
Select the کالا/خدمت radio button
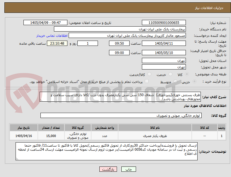[149, 74]
